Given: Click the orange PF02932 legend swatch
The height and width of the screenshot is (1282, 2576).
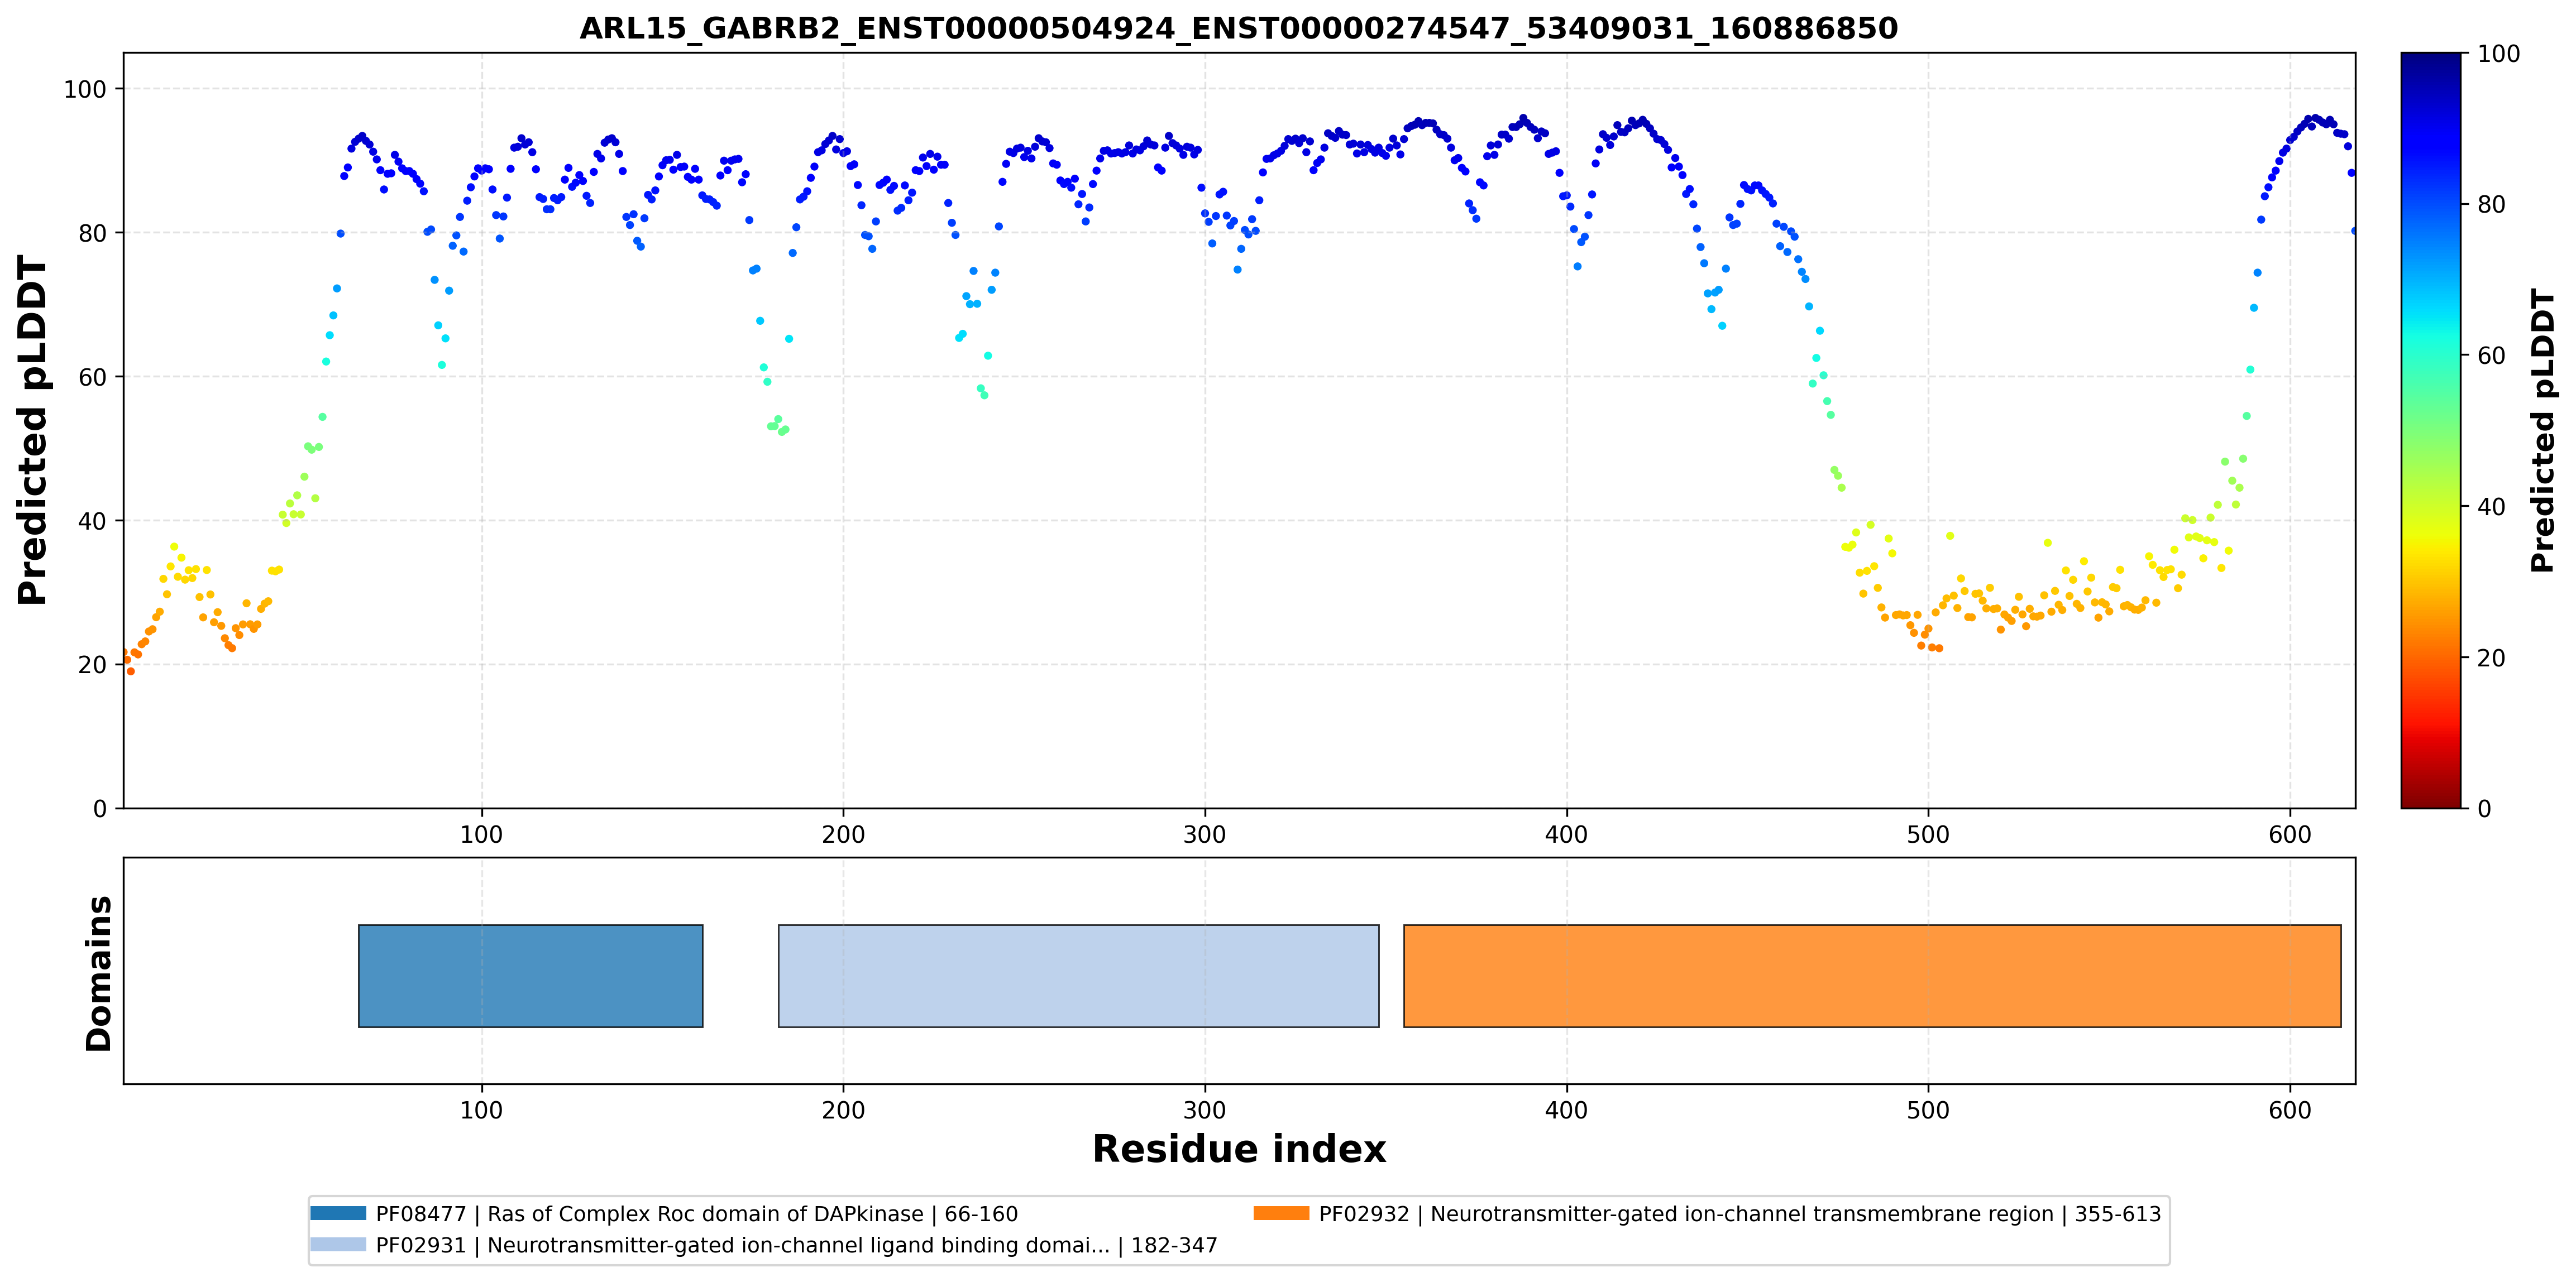Looking at the screenshot, I should click(x=1281, y=1213).
